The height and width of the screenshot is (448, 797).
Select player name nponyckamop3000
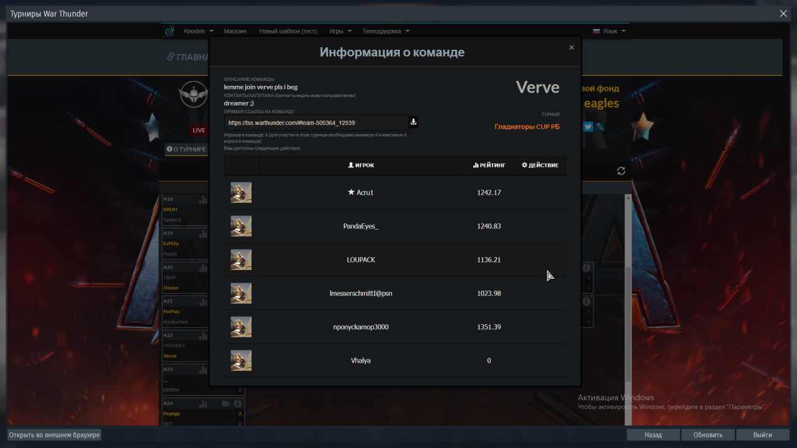coord(361,327)
